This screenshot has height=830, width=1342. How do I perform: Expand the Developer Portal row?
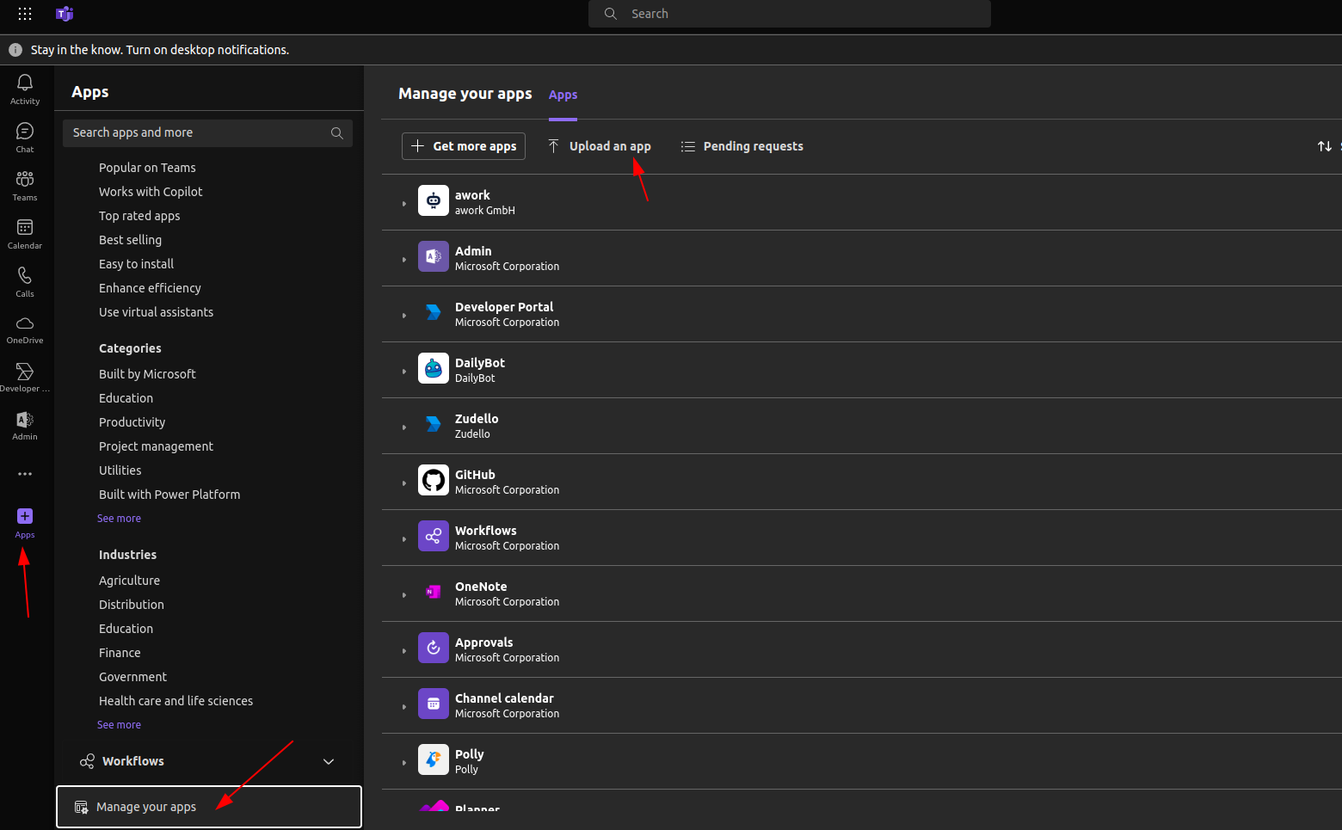coord(403,316)
